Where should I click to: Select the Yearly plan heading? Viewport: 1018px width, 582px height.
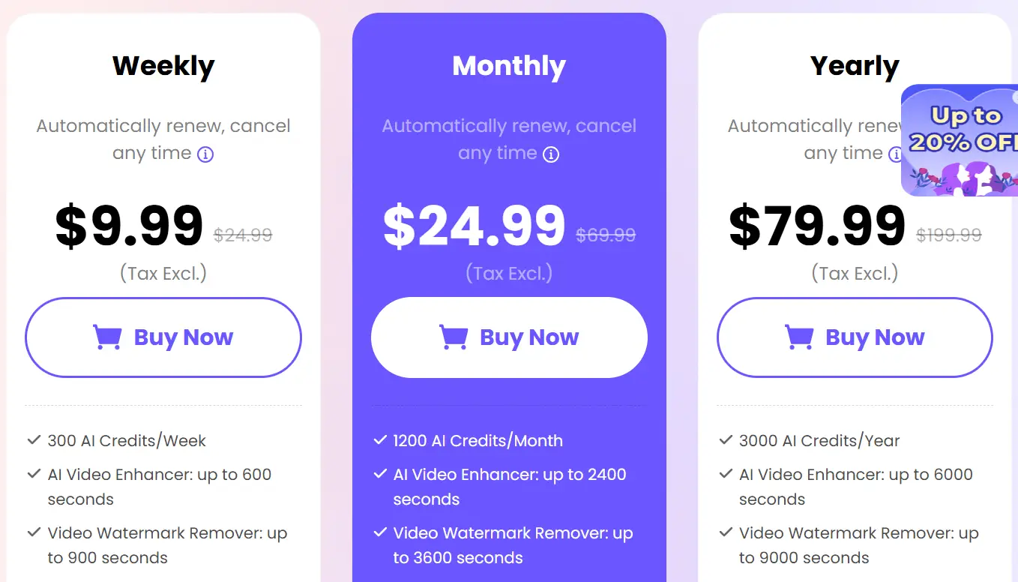pyautogui.click(x=855, y=66)
